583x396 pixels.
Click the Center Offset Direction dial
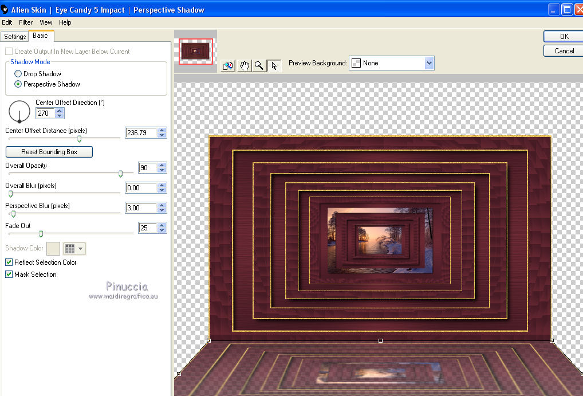point(19,111)
